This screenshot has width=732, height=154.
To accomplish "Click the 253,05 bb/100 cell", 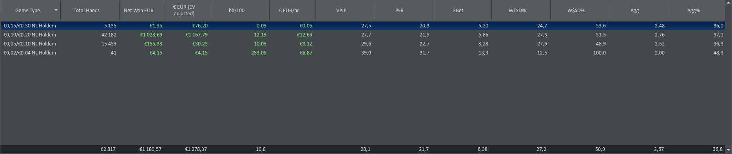I will pos(259,53).
